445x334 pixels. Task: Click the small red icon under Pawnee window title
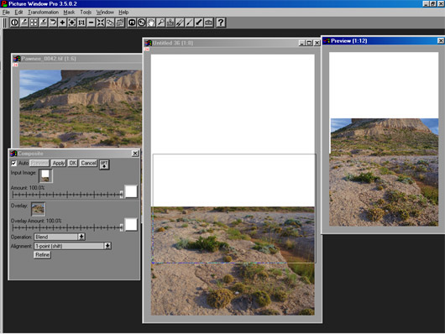click(15, 65)
